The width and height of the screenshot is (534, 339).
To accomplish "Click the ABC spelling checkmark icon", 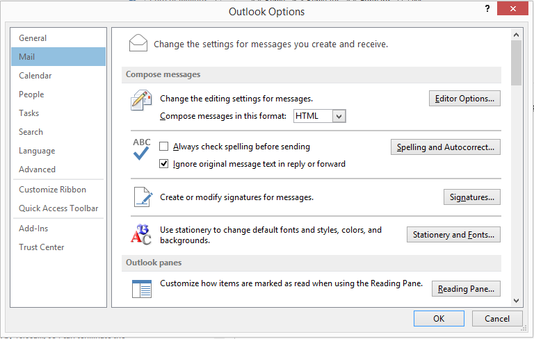I will tap(141, 149).
